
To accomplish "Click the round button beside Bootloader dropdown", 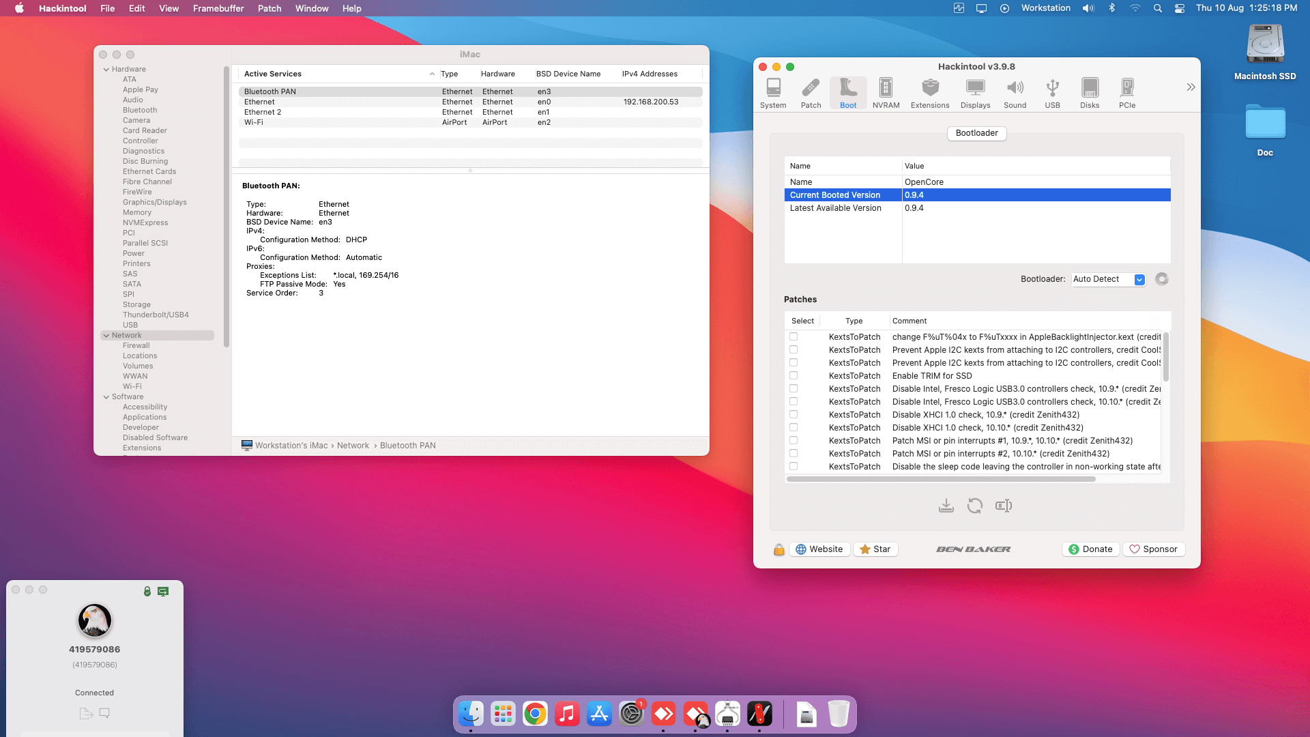I will (x=1162, y=279).
